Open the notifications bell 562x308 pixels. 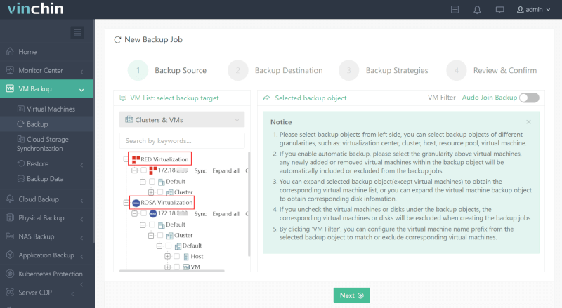coord(477,10)
